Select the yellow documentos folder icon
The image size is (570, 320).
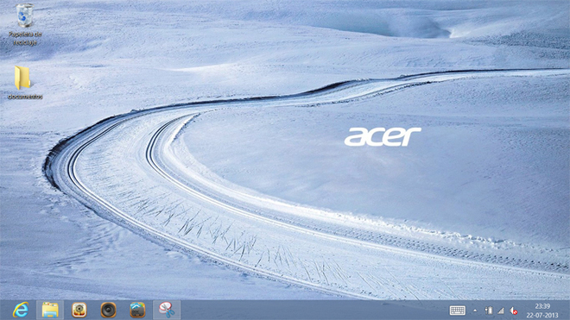coord(22,78)
